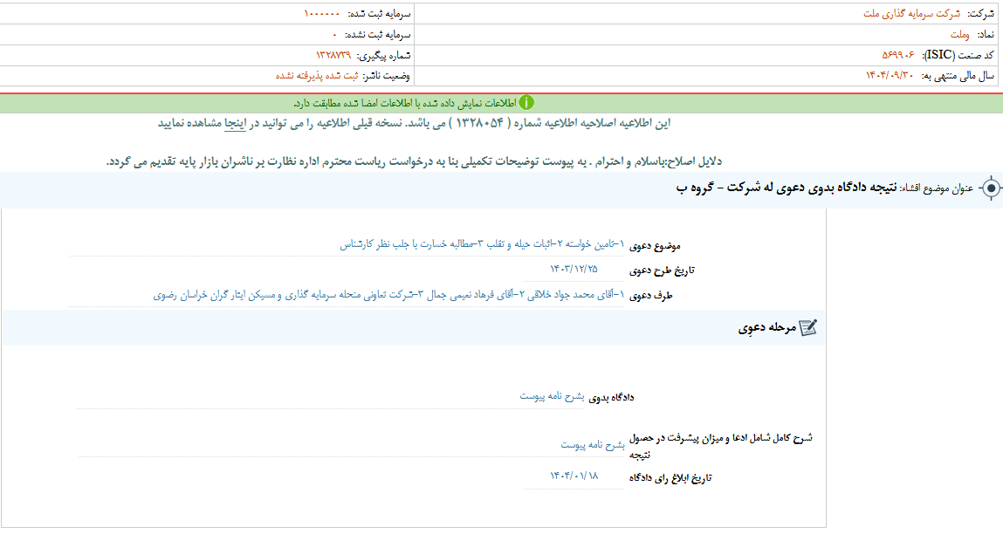Click the ISIC industry code ۵۶۹۹۰۶
The height and width of the screenshot is (541, 1003).
898,55
